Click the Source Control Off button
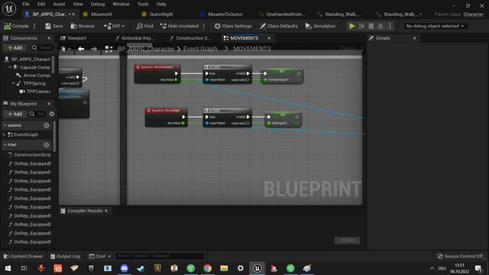The height and width of the screenshot is (275, 489). [460, 257]
